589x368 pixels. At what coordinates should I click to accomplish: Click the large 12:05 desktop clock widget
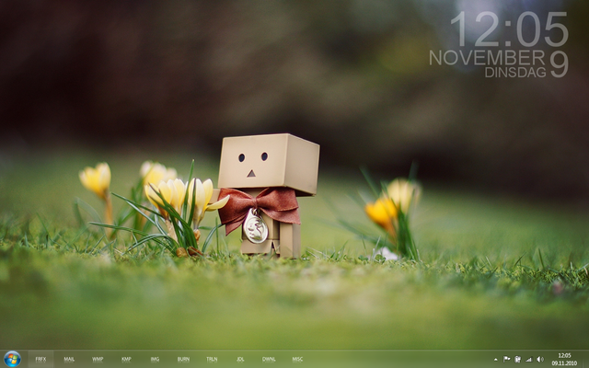pyautogui.click(x=509, y=29)
